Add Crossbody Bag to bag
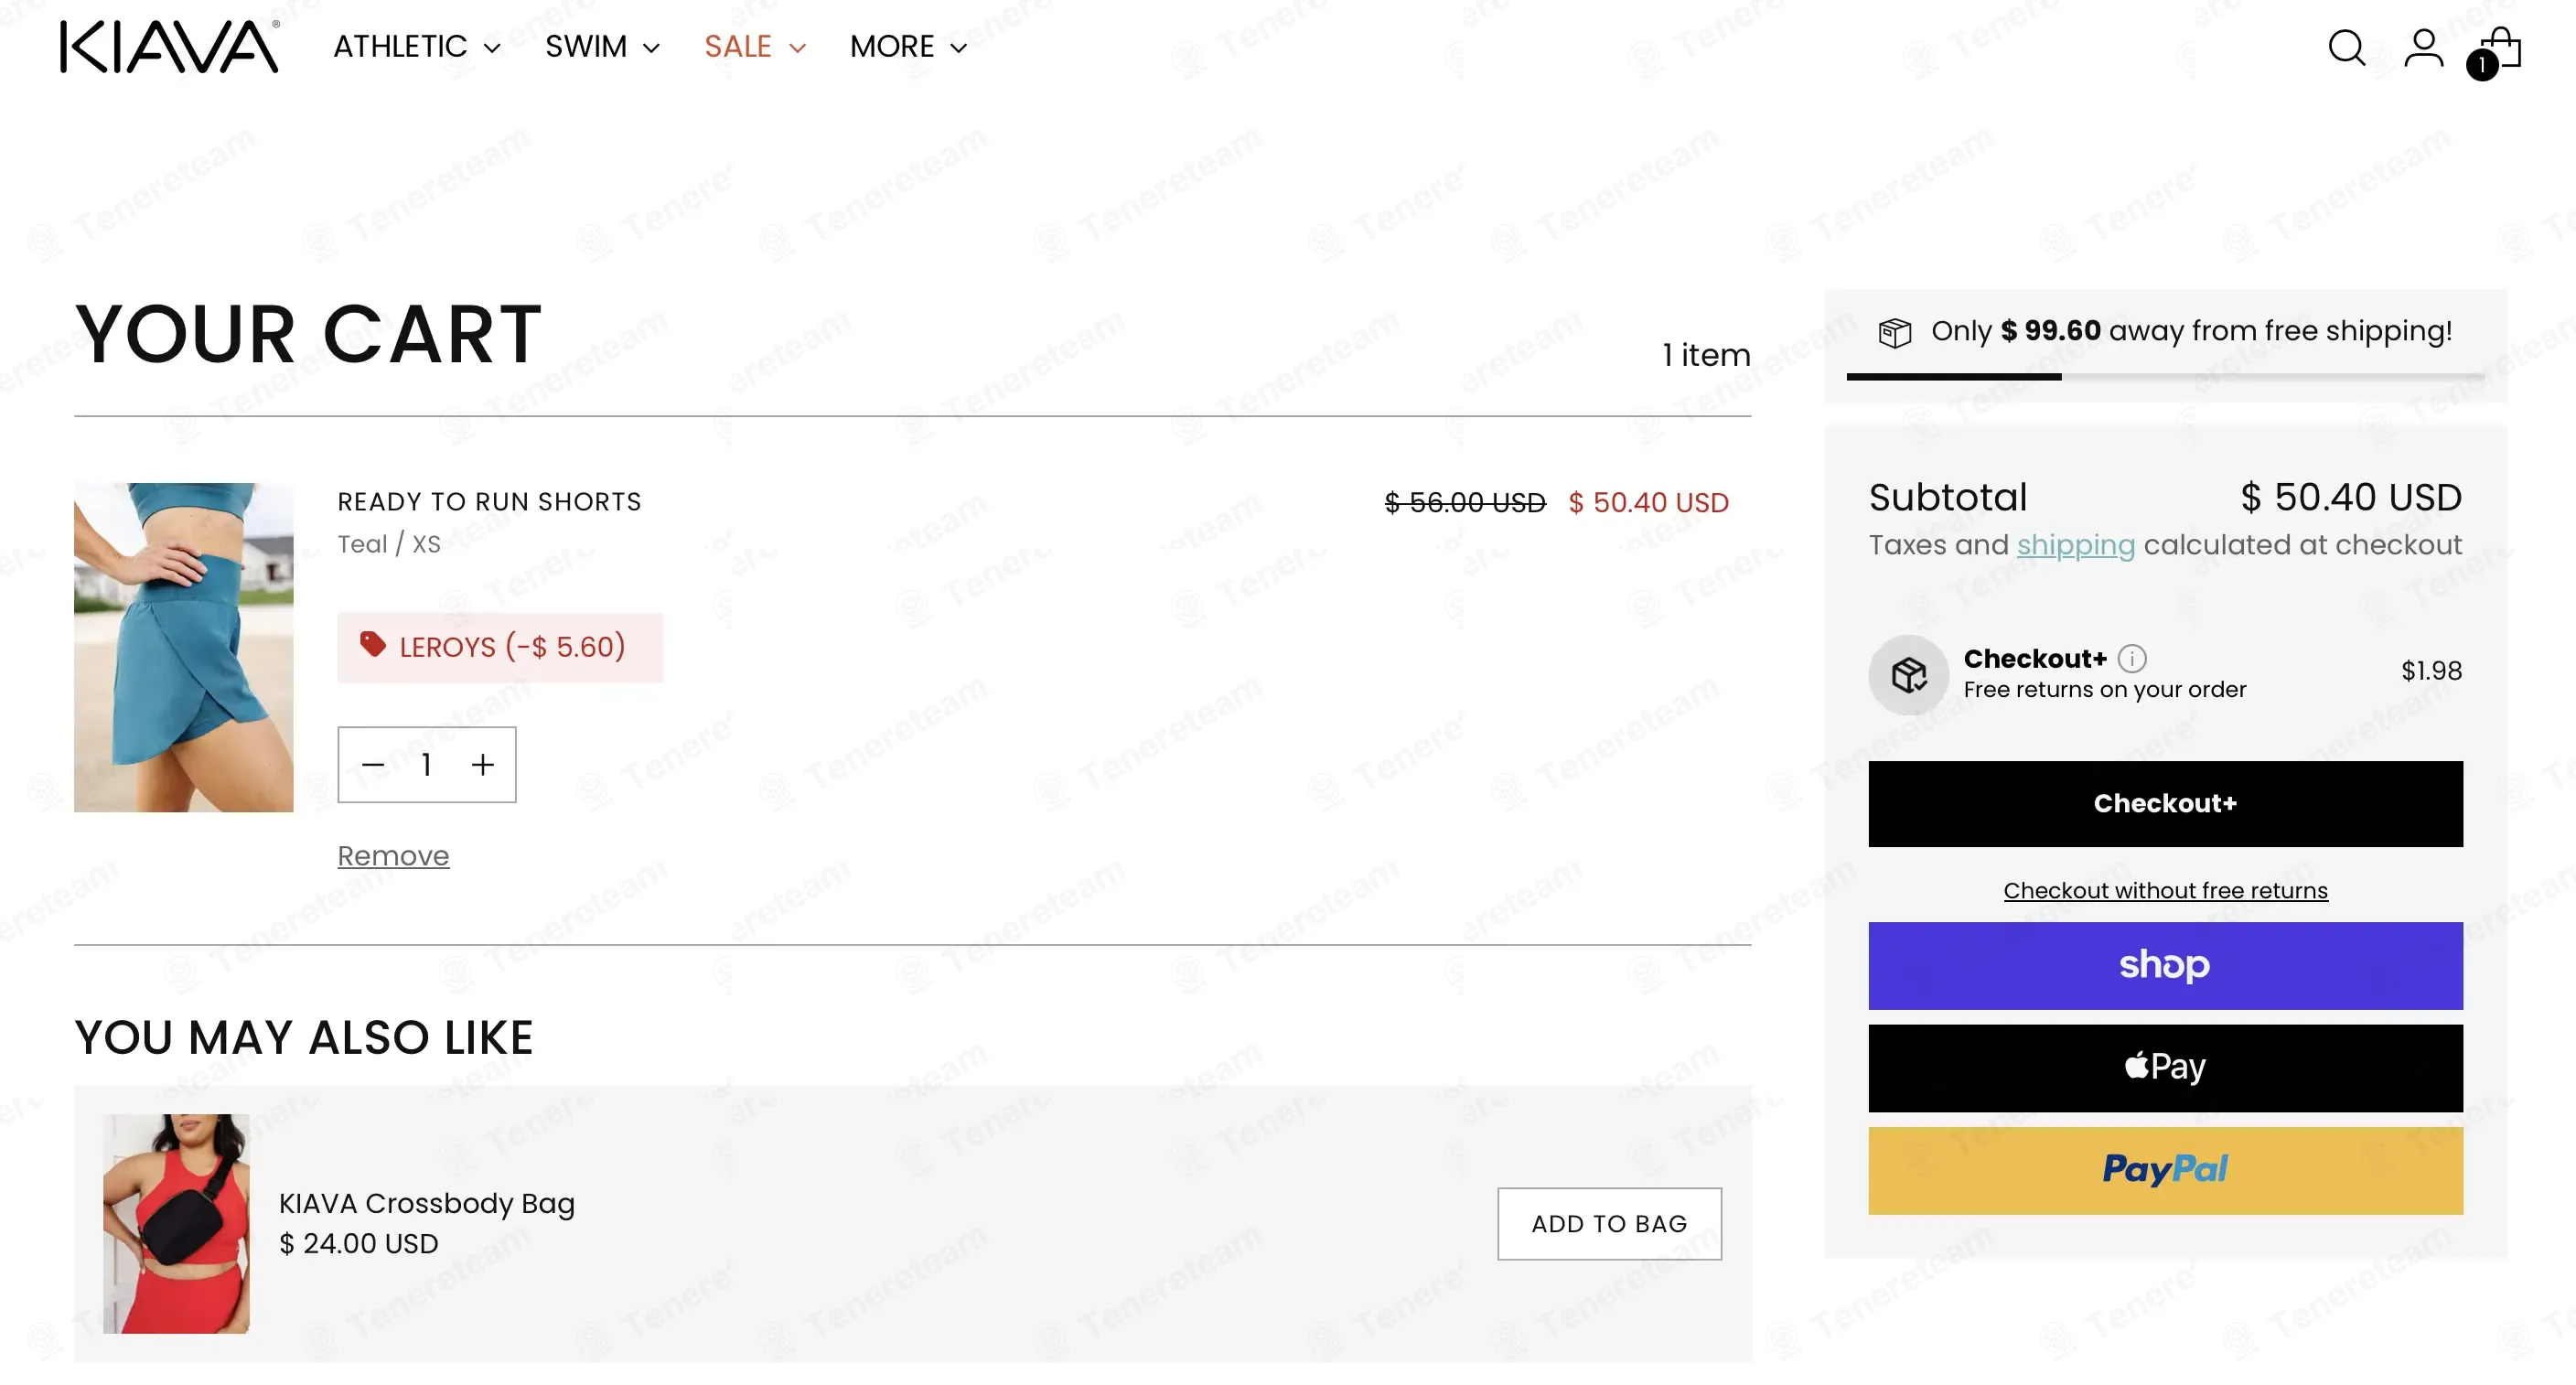The height and width of the screenshot is (1385, 2576). [1609, 1223]
